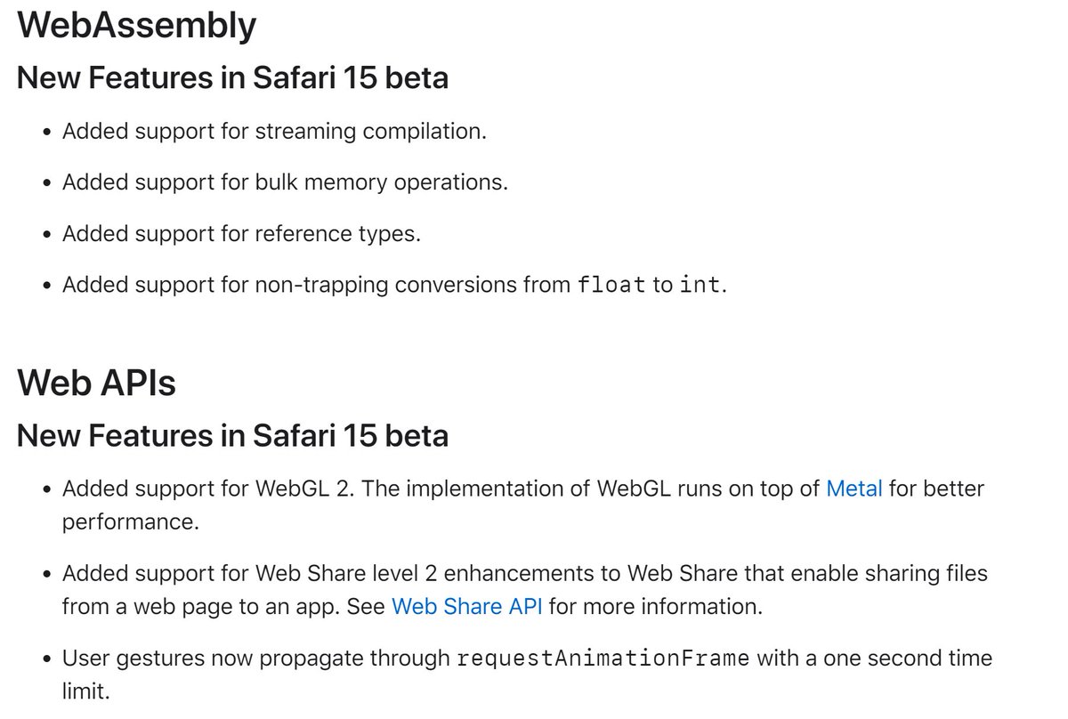Open the Web Share API link
The width and height of the screenshot is (1068, 719).
(469, 607)
